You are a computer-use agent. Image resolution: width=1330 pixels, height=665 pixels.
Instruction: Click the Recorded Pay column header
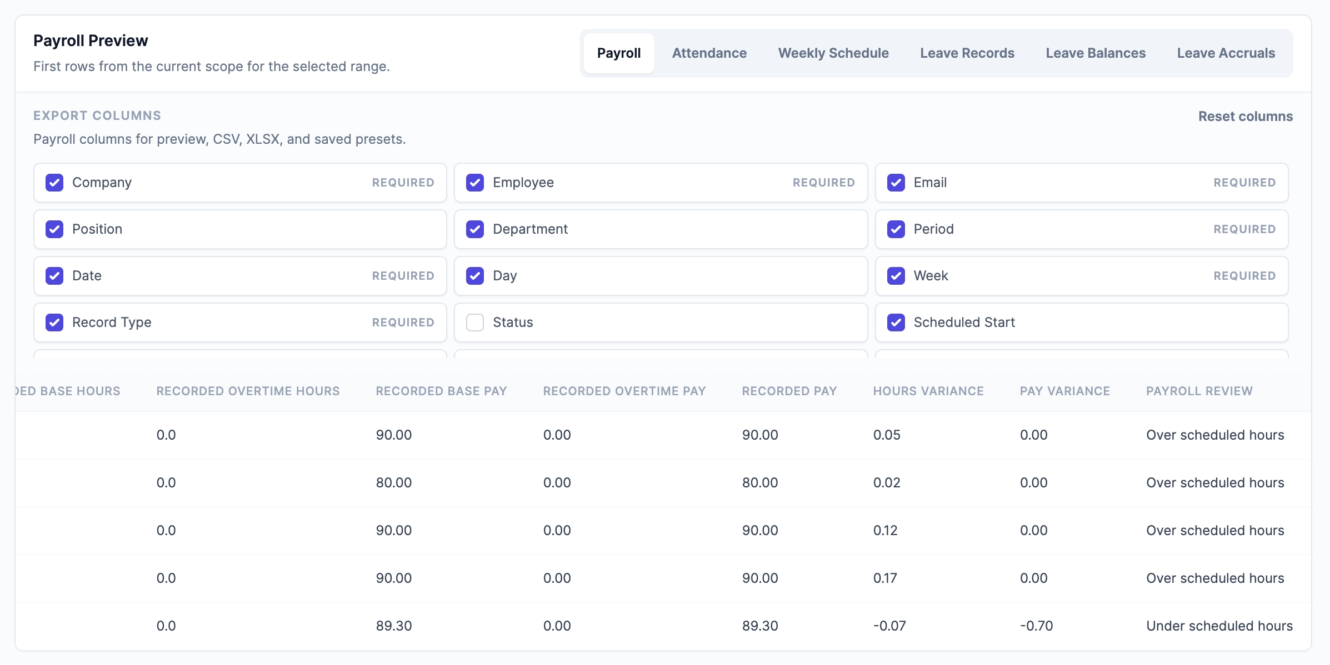pyautogui.click(x=789, y=391)
